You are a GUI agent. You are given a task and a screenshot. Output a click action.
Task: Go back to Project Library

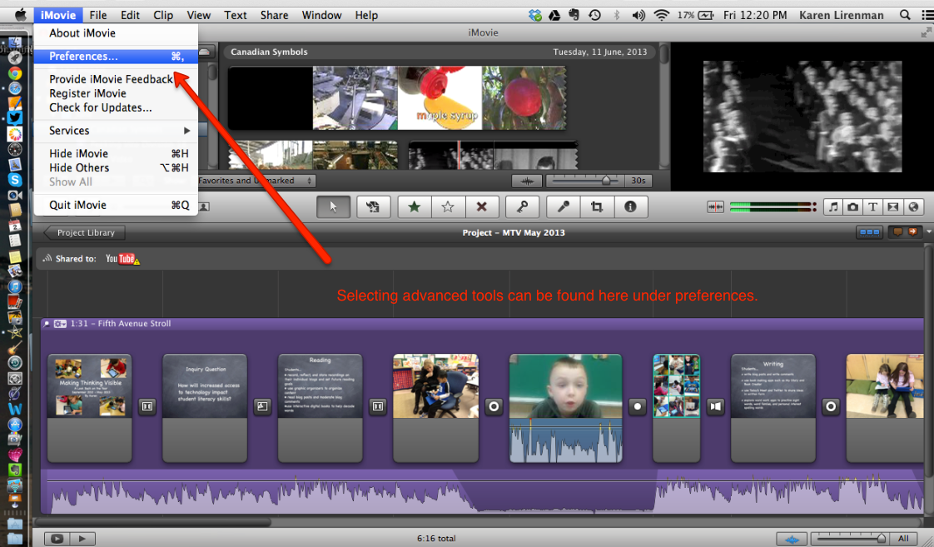(84, 232)
